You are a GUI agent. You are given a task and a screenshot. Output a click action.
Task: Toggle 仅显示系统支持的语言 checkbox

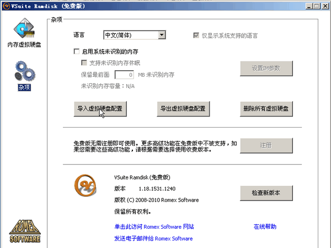click(196, 35)
